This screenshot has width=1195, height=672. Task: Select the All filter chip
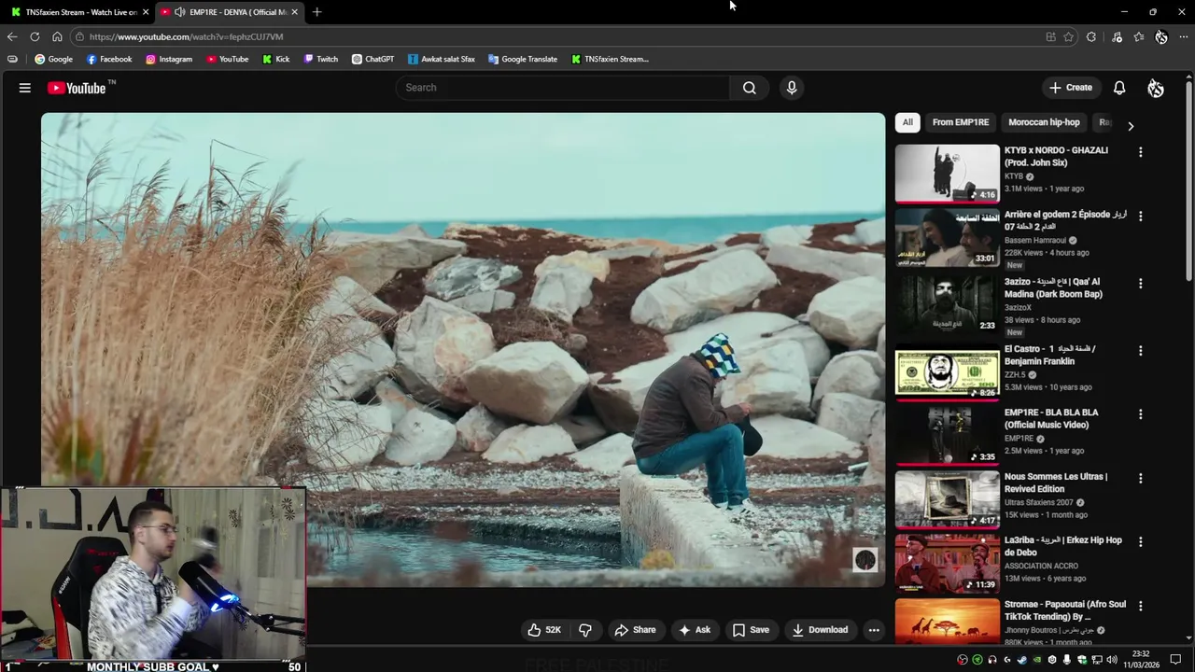point(907,122)
